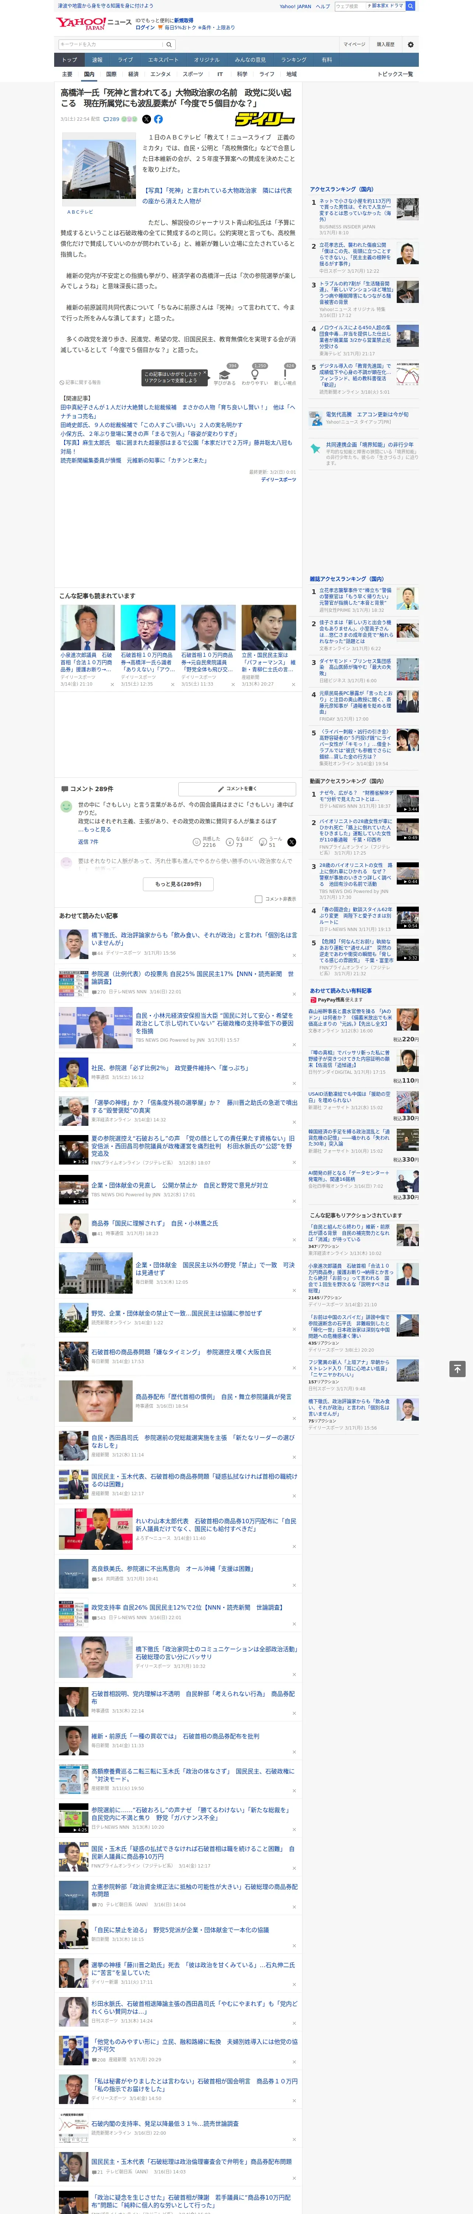Select the 有料 navigation tab

click(x=326, y=60)
